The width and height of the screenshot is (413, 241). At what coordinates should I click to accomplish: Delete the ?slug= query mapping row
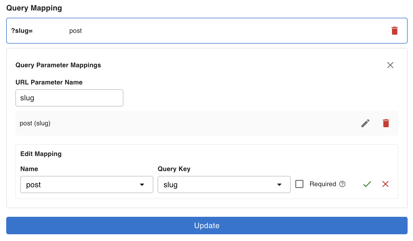click(394, 31)
